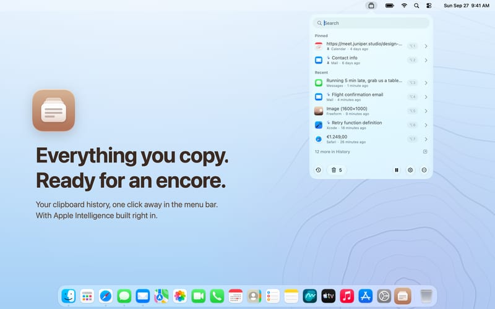The width and height of the screenshot is (495, 309).
Task: Focus the clipboard Search field
Action: pyautogui.click(x=371, y=23)
